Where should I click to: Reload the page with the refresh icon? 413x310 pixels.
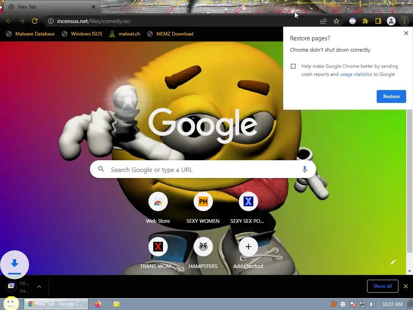pos(35,21)
